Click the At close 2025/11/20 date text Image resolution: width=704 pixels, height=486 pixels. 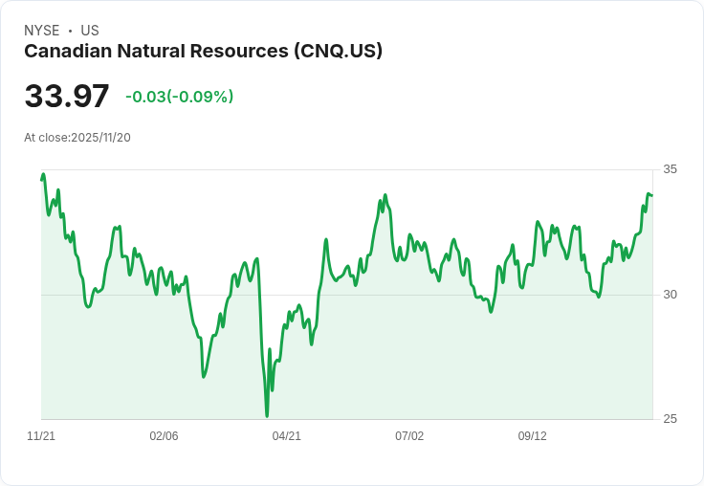tap(77, 138)
